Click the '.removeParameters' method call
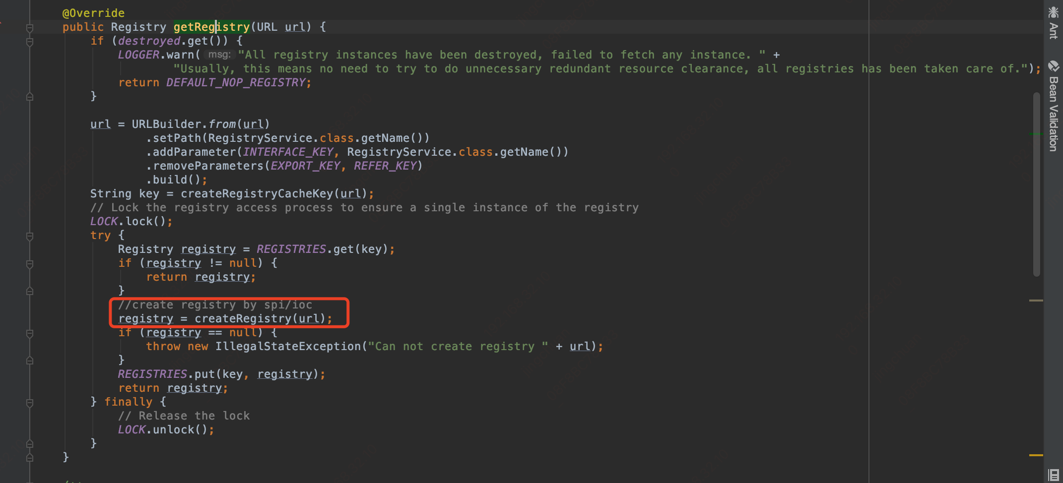This screenshot has width=1063, height=483. 204,166
